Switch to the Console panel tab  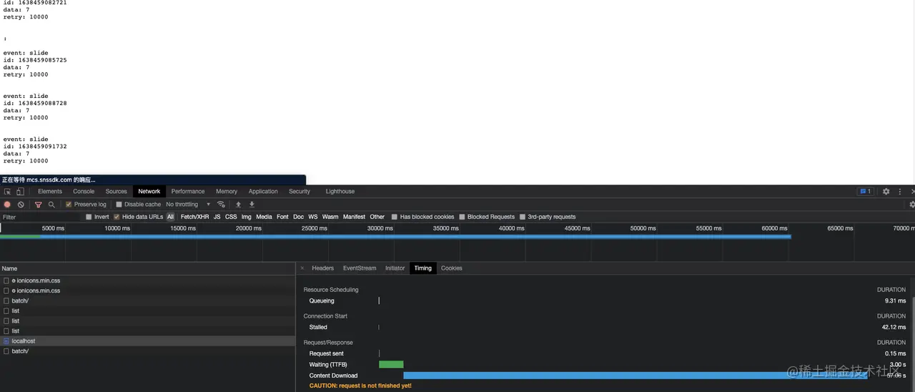point(84,192)
